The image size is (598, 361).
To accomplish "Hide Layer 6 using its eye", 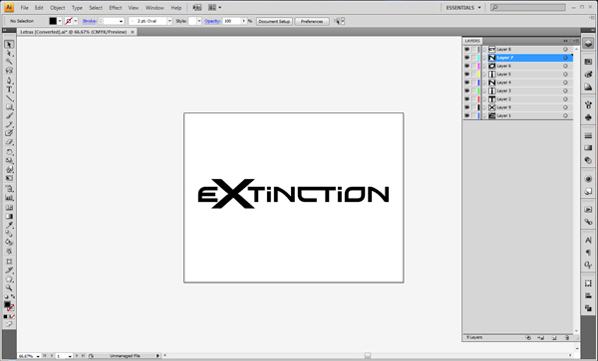I will point(466,66).
